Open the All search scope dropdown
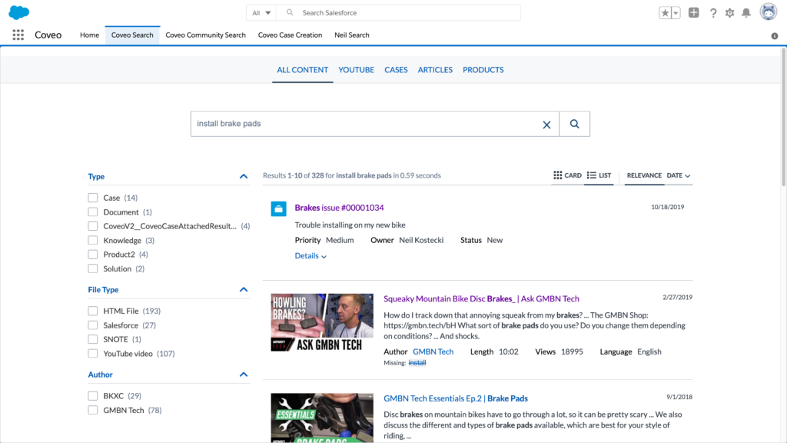The image size is (787, 443). point(261,13)
